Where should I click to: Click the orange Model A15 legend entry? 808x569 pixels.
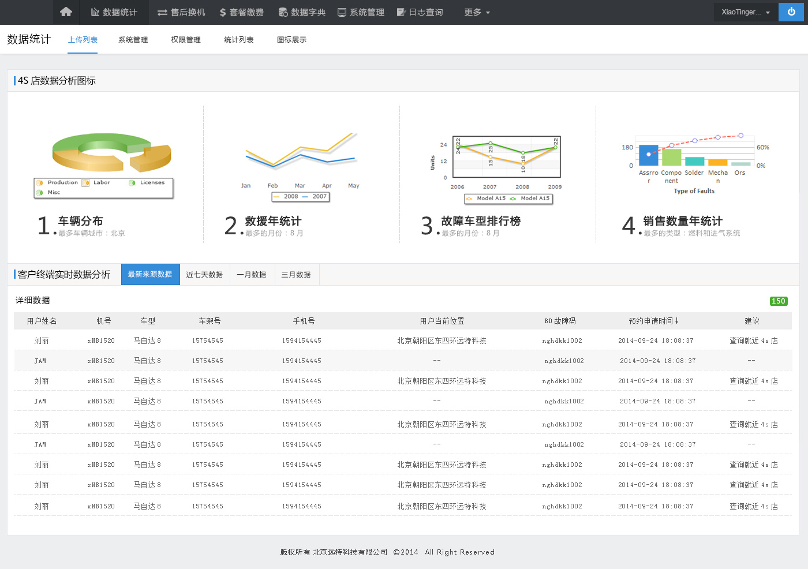[x=485, y=199]
